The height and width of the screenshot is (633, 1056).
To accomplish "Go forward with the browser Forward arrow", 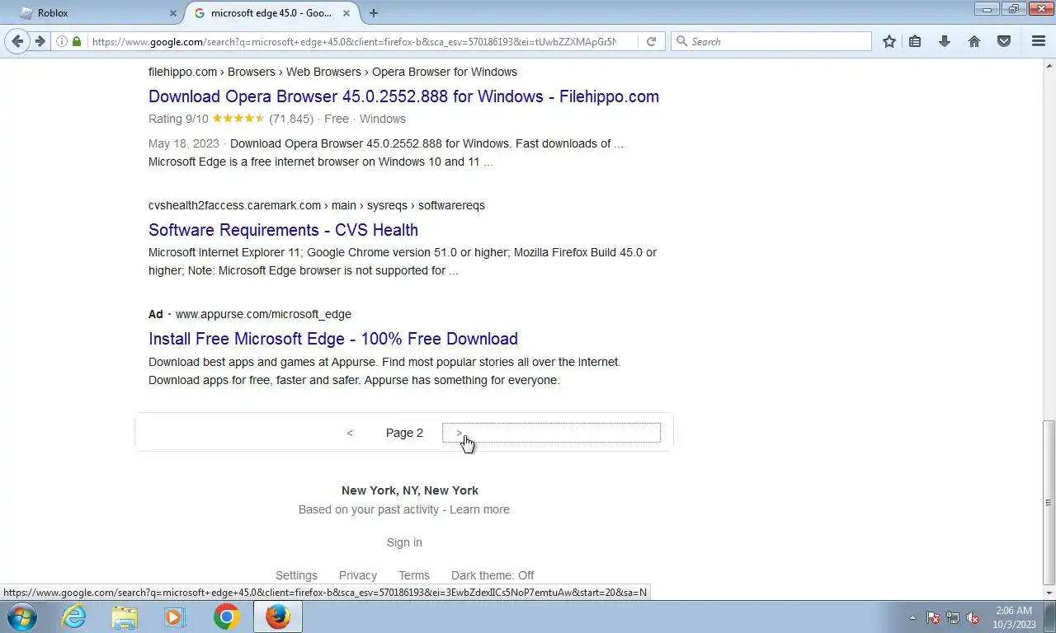I will [39, 41].
